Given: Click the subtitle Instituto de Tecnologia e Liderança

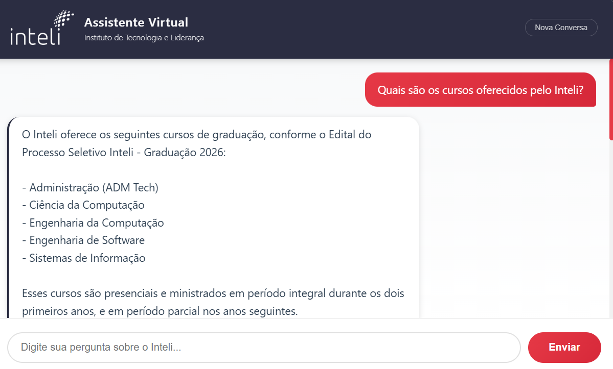Looking at the screenshot, I should [144, 37].
